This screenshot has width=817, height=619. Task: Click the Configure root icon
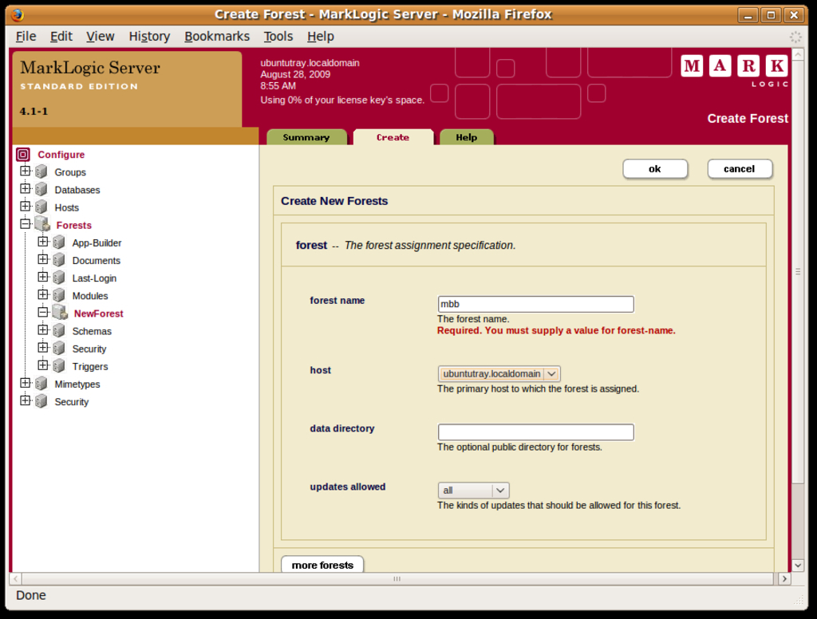[x=23, y=154]
